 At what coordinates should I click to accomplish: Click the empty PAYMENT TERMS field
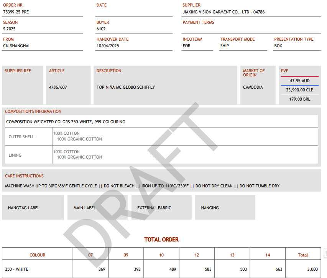pyautogui.click(x=251, y=29)
